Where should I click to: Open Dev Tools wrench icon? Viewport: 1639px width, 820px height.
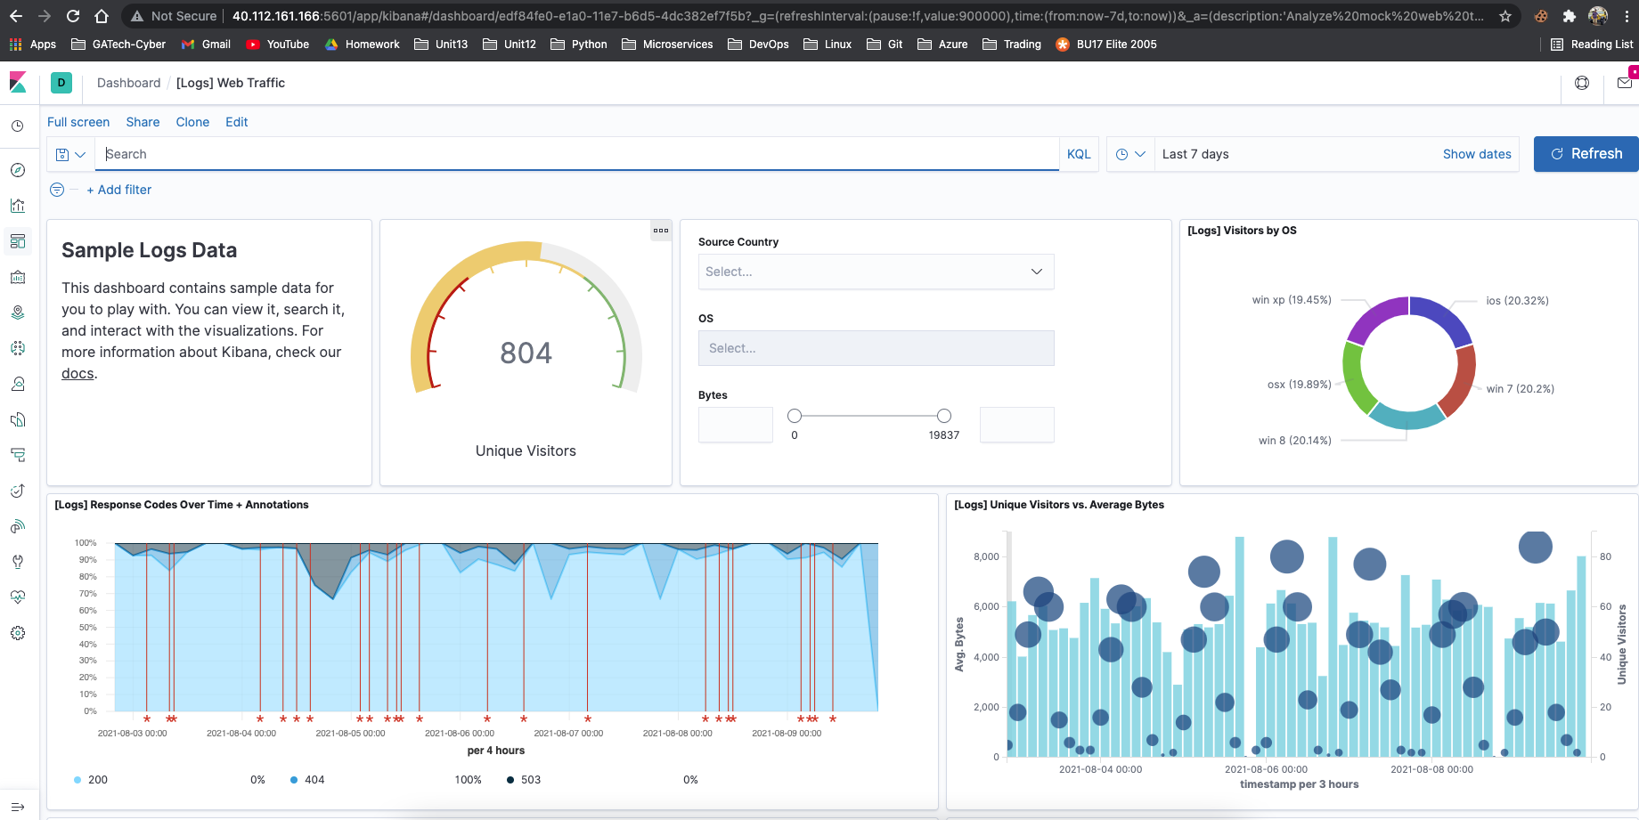(x=18, y=562)
